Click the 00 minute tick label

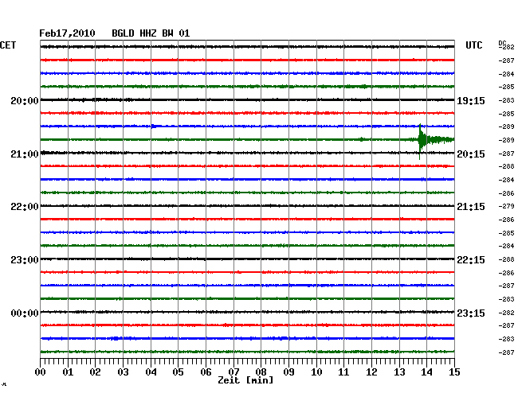41,372
